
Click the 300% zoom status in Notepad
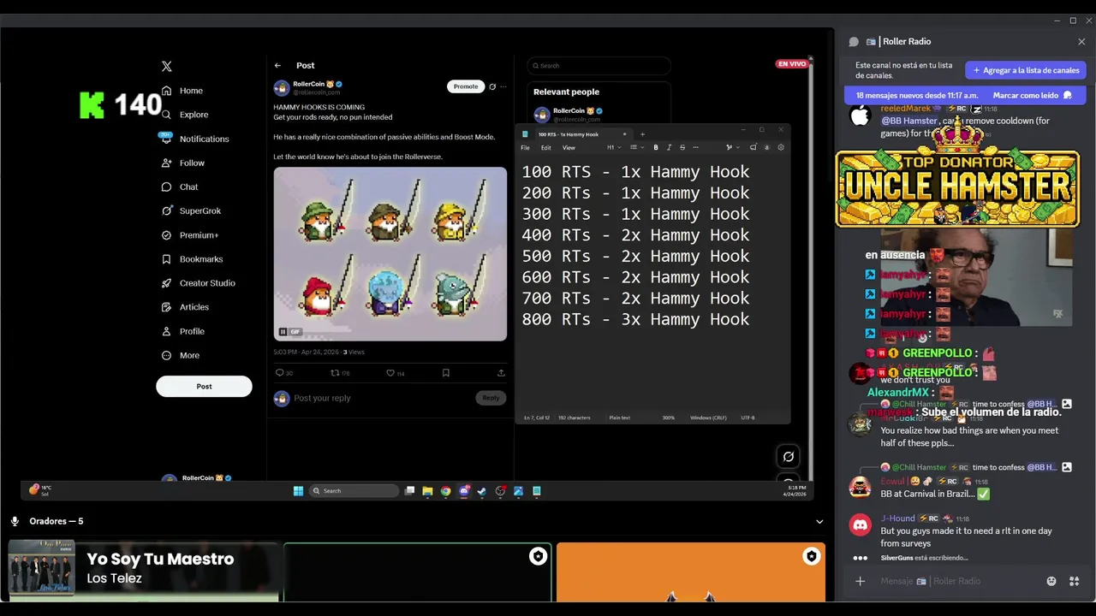point(668,418)
